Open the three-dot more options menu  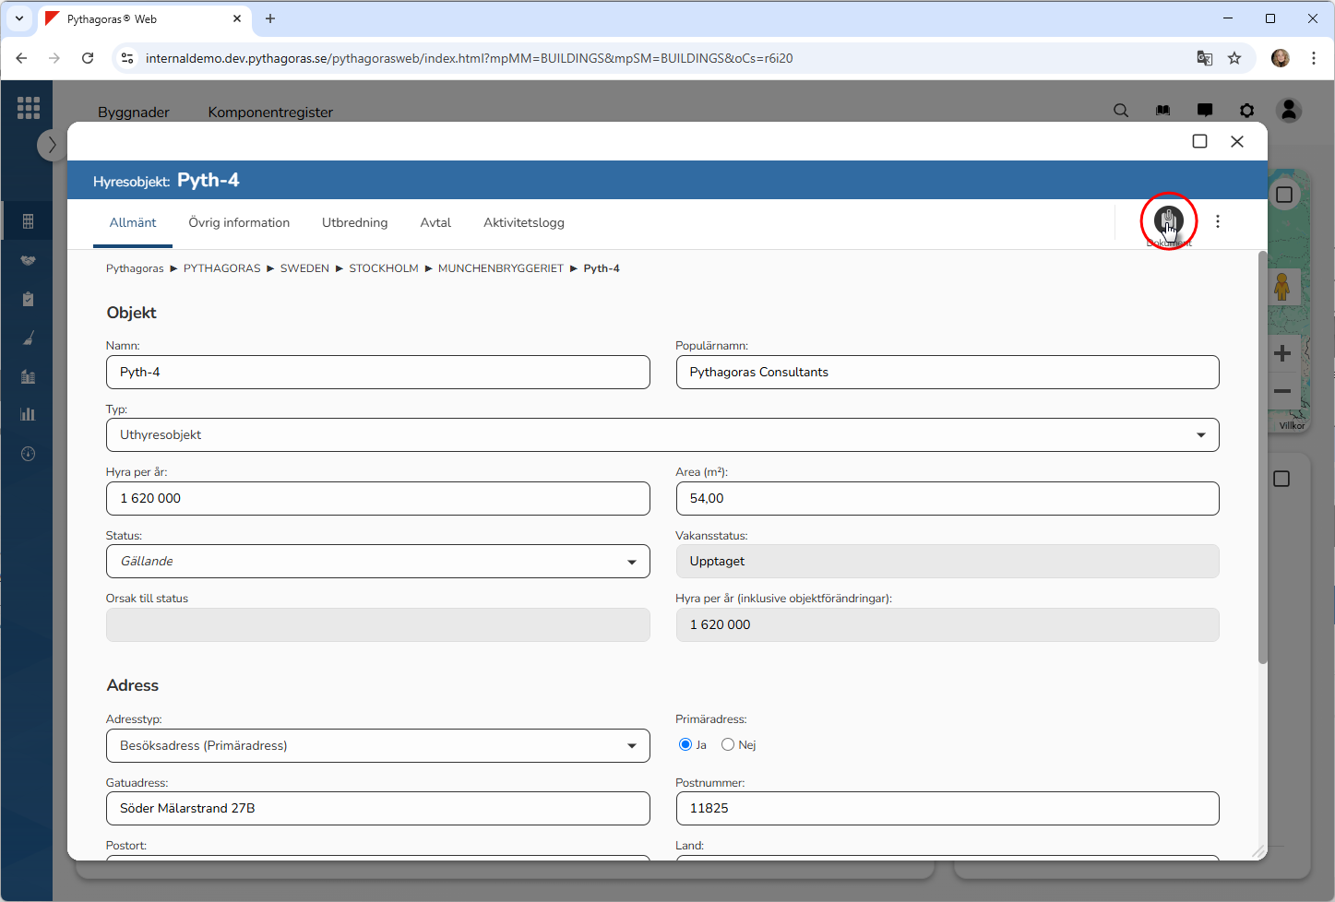(1218, 221)
